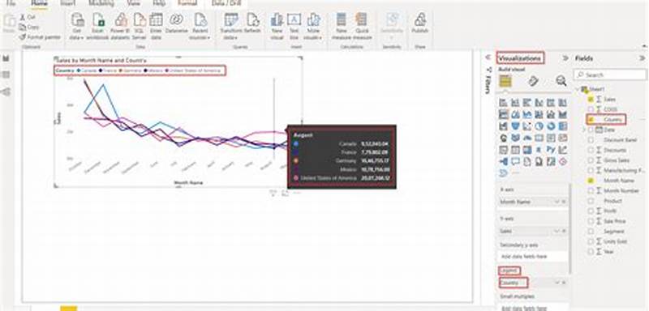Check the COGS field

pyautogui.click(x=591, y=109)
